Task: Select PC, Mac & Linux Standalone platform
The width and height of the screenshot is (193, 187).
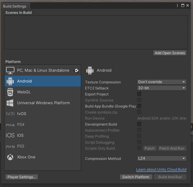Action: point(43,70)
